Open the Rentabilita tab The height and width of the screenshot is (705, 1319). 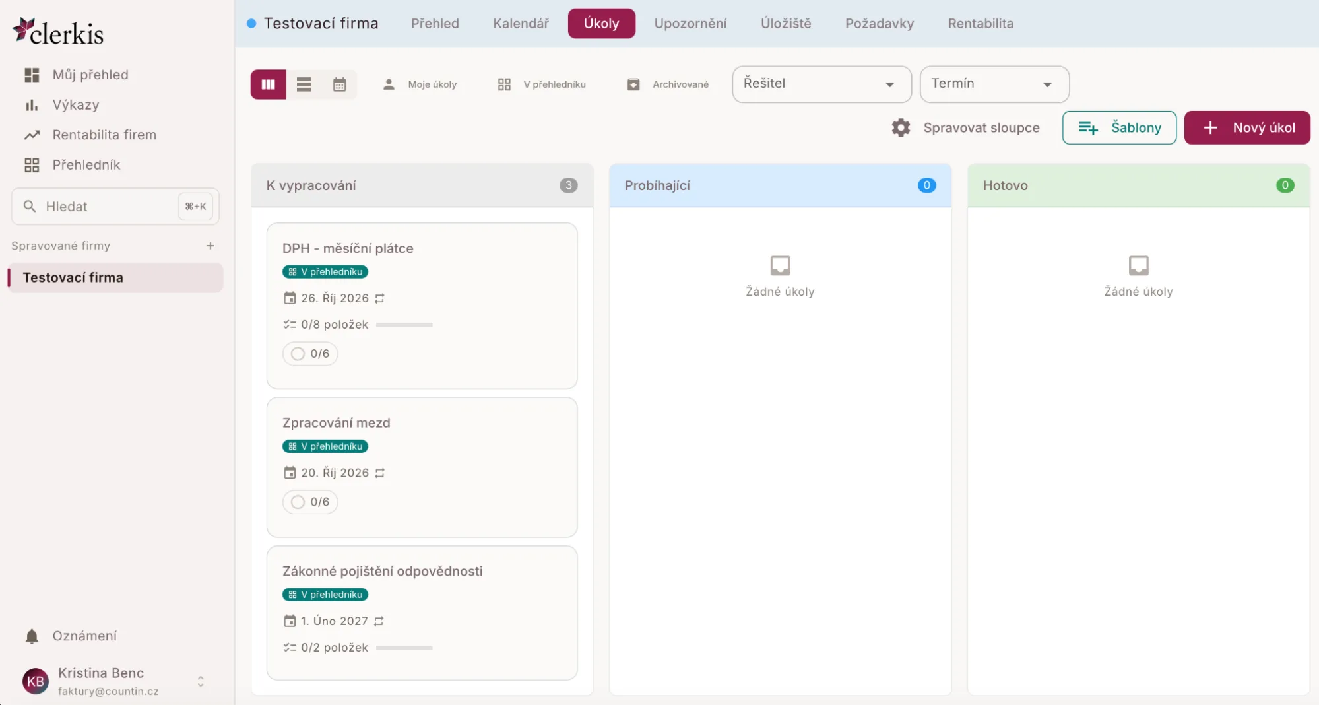(981, 24)
